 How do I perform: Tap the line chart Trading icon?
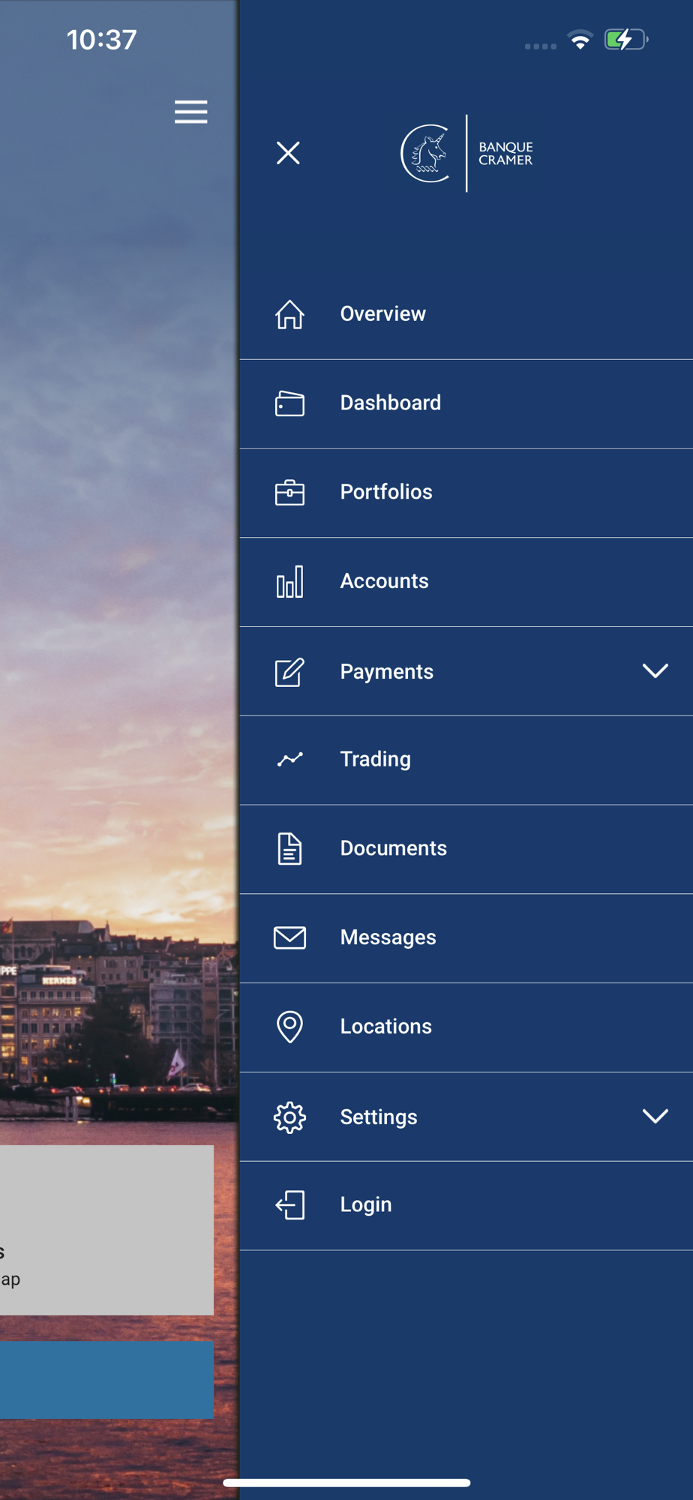point(289,760)
